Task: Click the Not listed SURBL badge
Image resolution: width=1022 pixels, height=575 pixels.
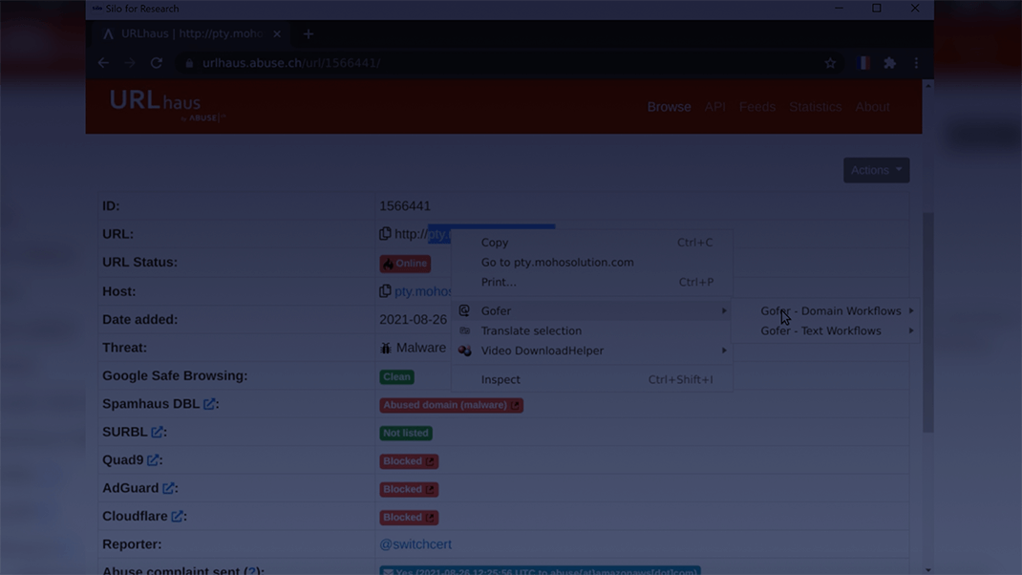Action: click(405, 433)
